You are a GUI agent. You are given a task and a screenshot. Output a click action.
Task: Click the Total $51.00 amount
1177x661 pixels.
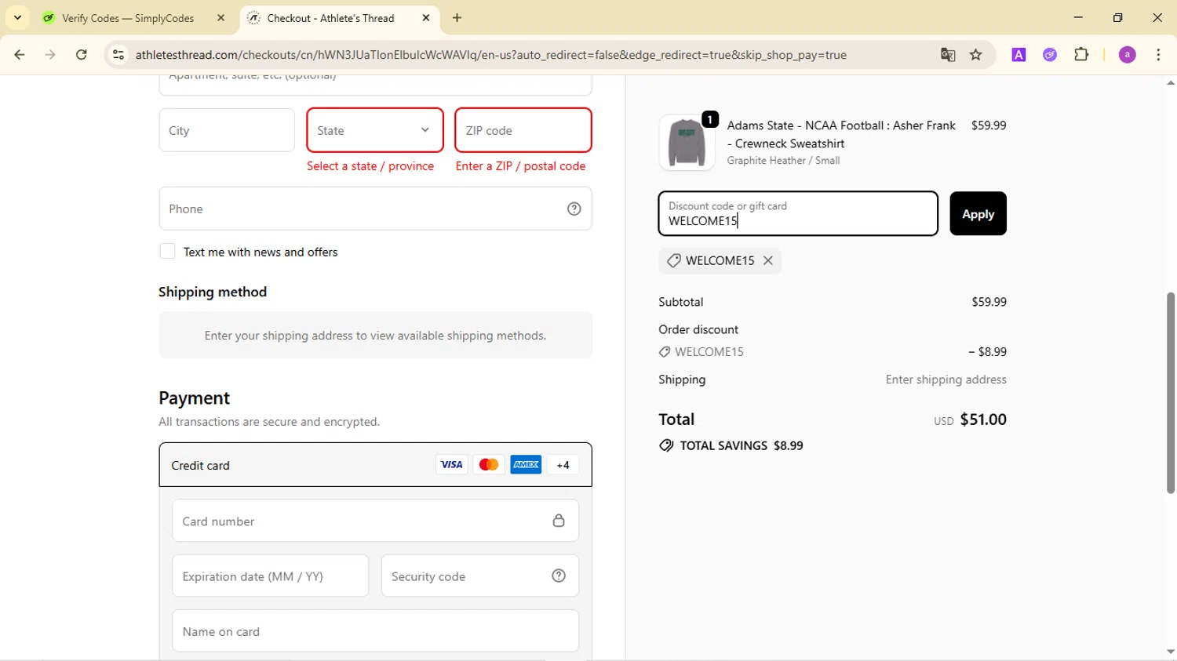pos(983,419)
